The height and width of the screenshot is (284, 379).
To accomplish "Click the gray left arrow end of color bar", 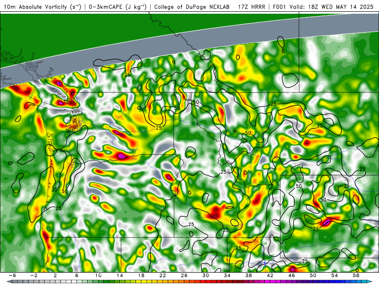I will click(9, 282).
